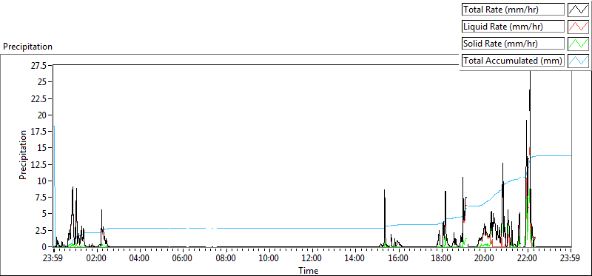Click the 04:00 time tick label
The image size is (592, 276).
140,259
